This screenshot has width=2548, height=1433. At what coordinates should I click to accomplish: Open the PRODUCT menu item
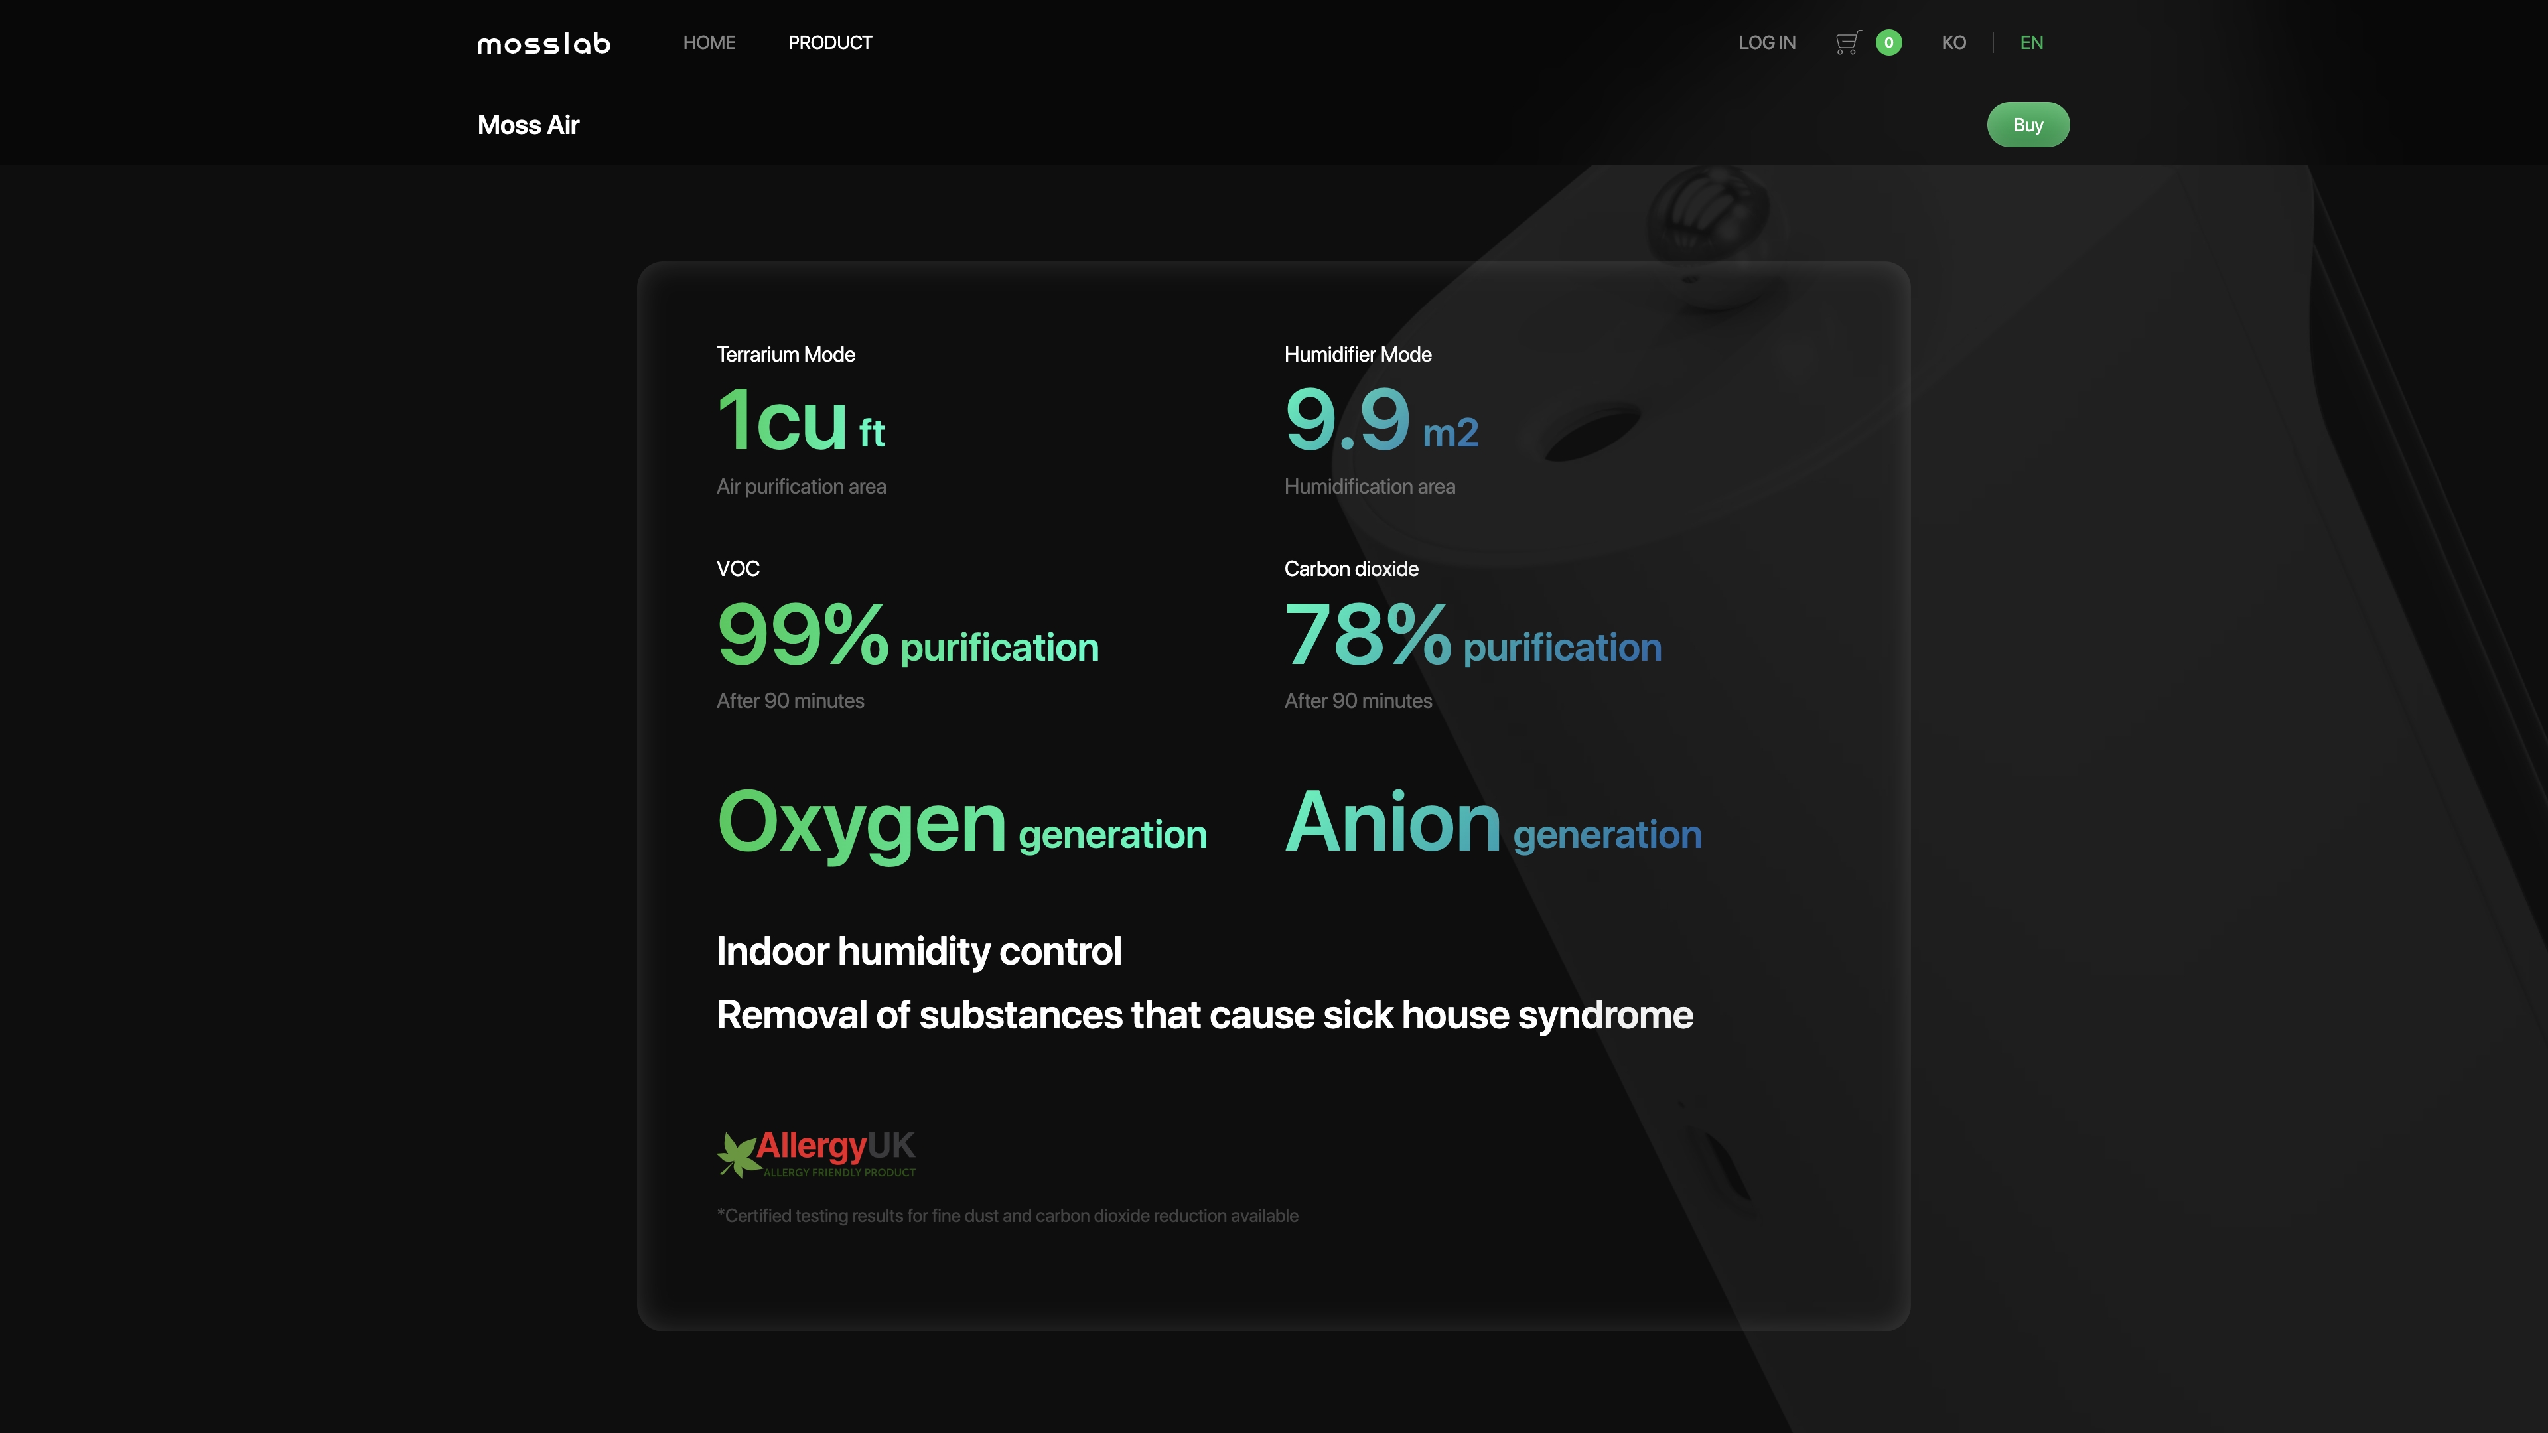(x=829, y=42)
